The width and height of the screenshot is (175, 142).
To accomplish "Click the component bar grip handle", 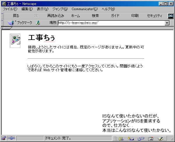I will pyautogui.click(x=114, y=139).
